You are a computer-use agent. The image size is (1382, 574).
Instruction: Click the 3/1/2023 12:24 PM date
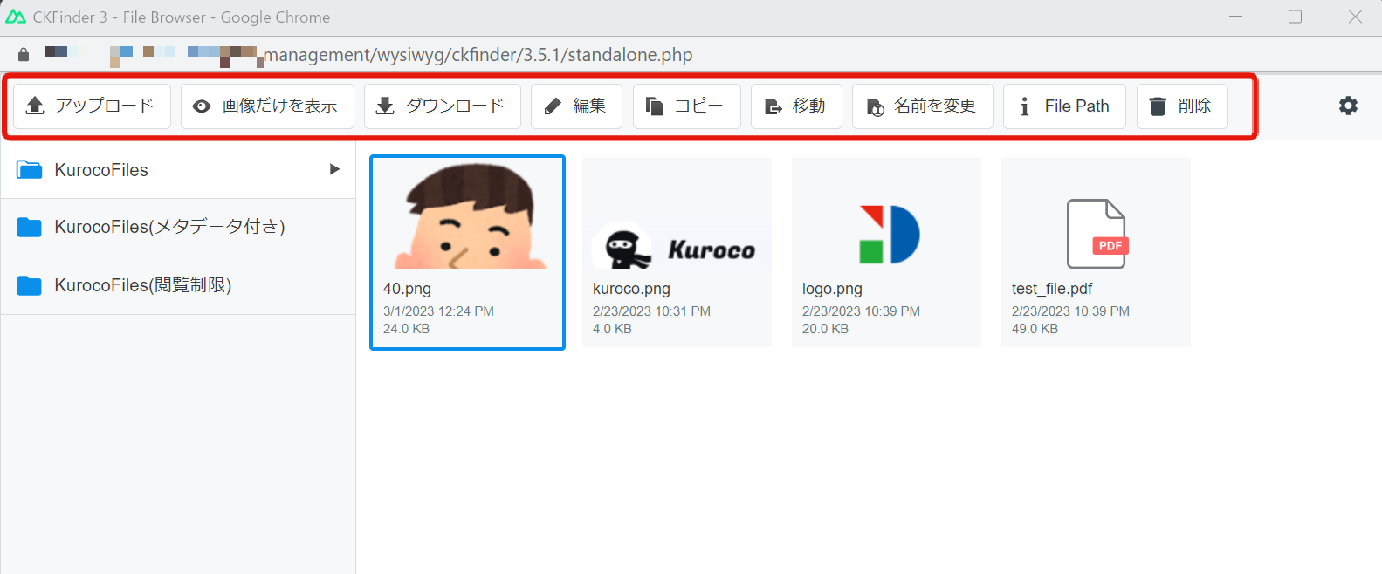[438, 311]
